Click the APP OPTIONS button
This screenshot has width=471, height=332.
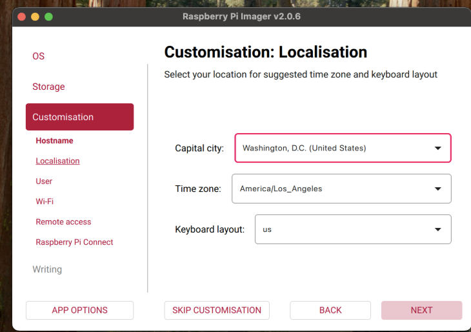click(79, 310)
